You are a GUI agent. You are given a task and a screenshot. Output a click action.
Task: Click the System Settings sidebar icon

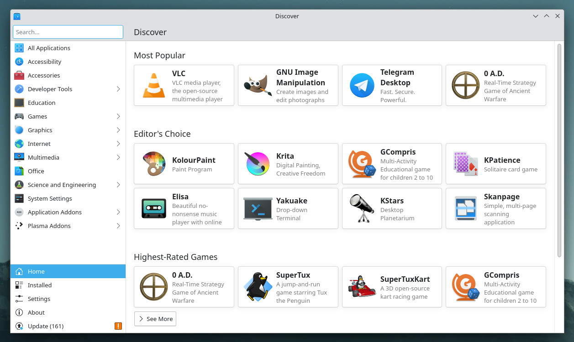click(19, 198)
